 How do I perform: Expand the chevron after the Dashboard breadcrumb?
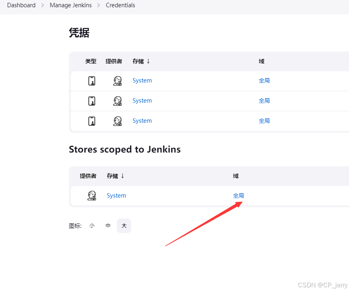click(x=43, y=5)
